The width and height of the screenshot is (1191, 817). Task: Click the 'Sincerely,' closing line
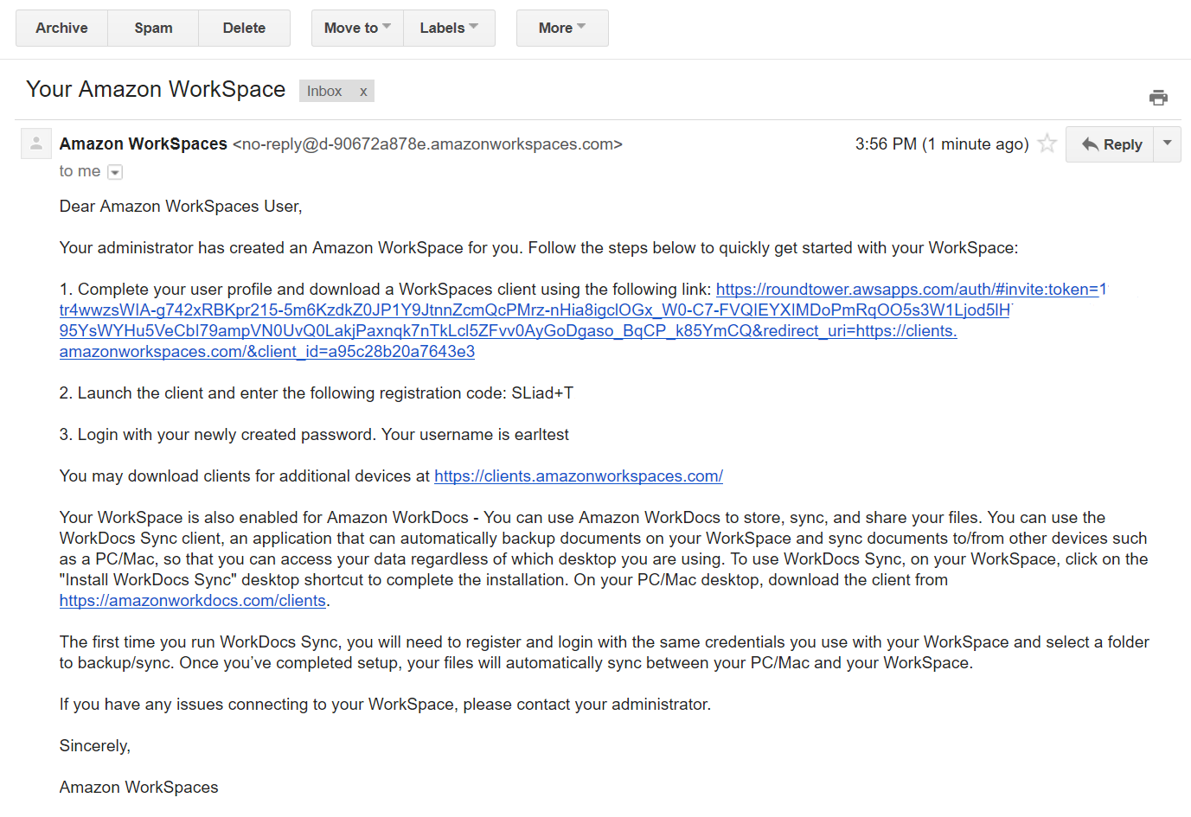95,746
